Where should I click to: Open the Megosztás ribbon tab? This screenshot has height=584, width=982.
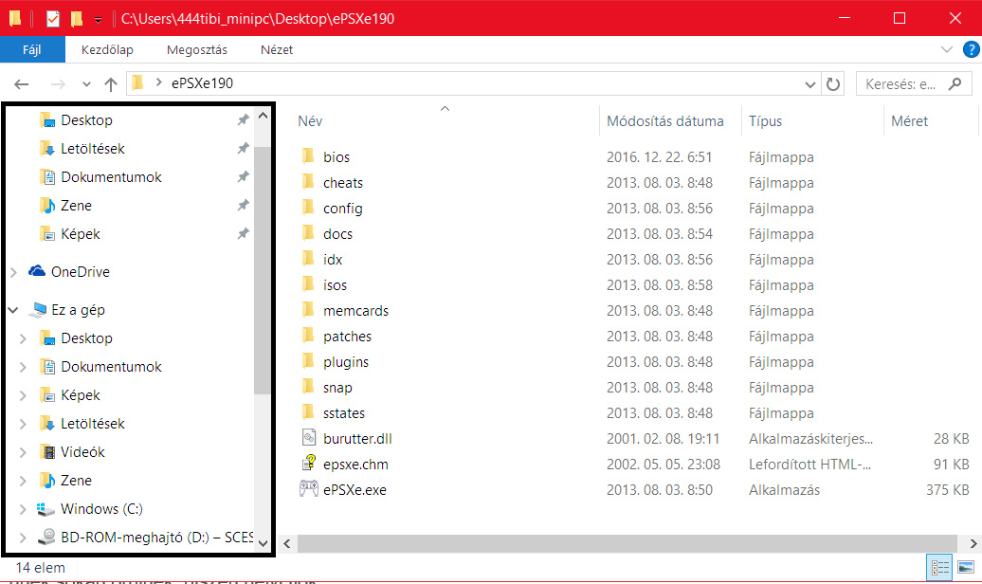pos(196,49)
